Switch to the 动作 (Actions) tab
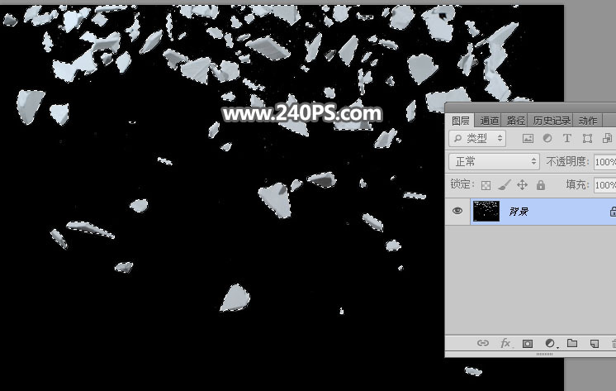The image size is (616, 391). pos(588,121)
